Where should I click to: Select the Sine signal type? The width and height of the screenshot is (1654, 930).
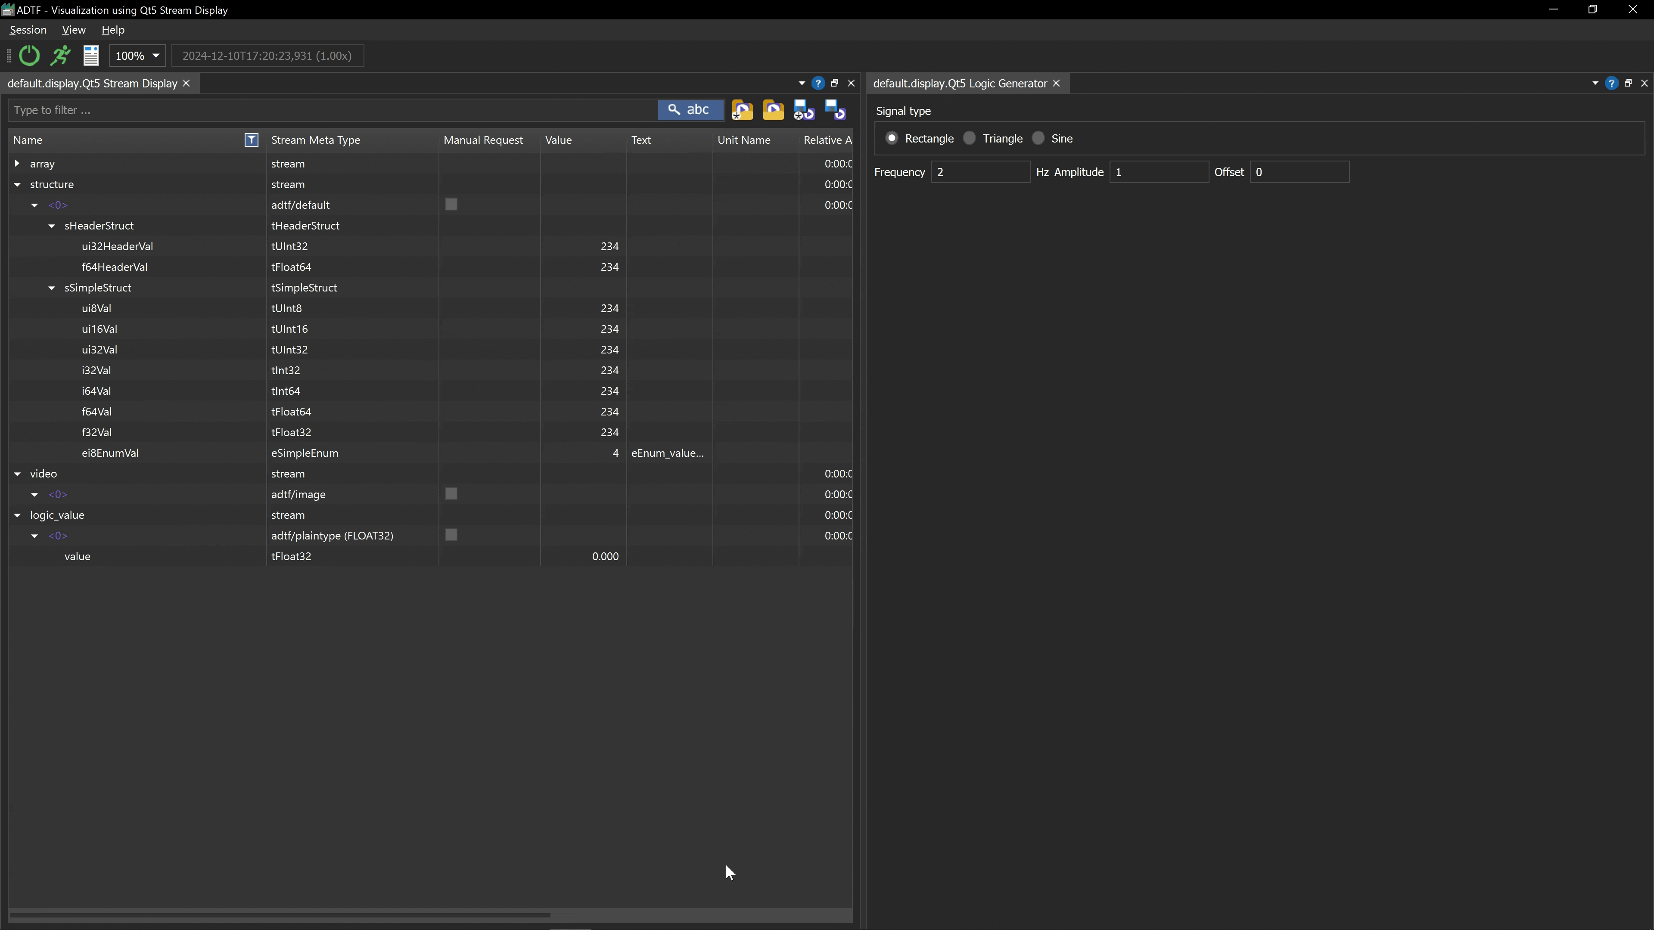(x=1038, y=139)
